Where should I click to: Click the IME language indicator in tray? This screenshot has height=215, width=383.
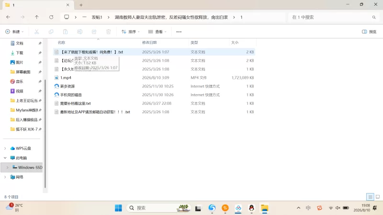pyautogui.click(x=308, y=208)
